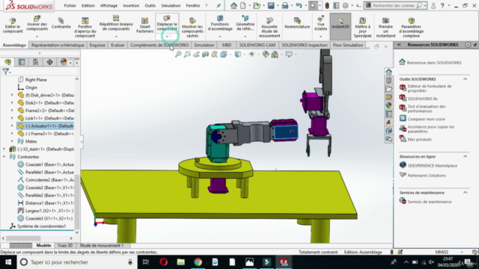Viewport: 479px width, 269px height.
Task: Open the Outils menu
Action: pyautogui.click(x=150, y=5)
